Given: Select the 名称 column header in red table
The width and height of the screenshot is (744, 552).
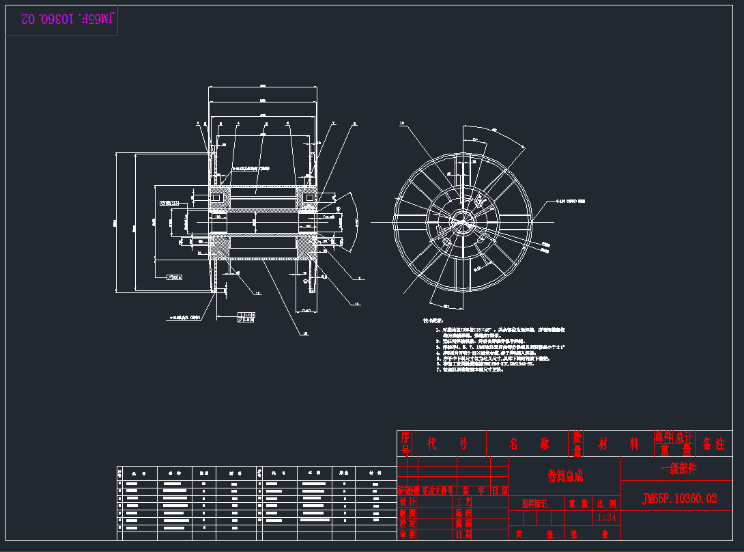Looking at the screenshot, I should (530, 444).
